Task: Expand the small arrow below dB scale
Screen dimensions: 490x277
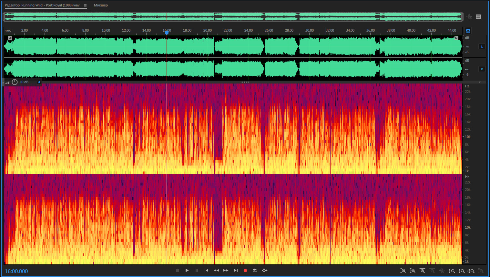Action: click(x=480, y=82)
